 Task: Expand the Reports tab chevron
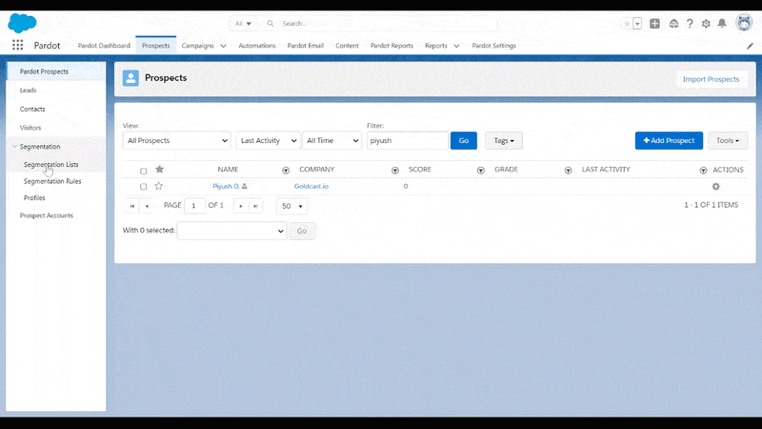coord(456,46)
